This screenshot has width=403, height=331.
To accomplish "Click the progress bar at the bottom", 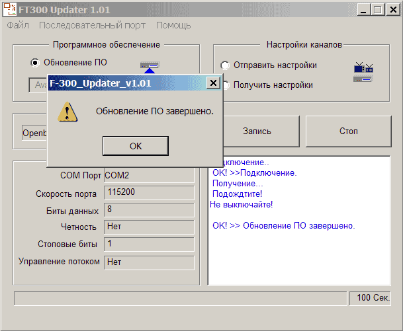I will [181, 299].
